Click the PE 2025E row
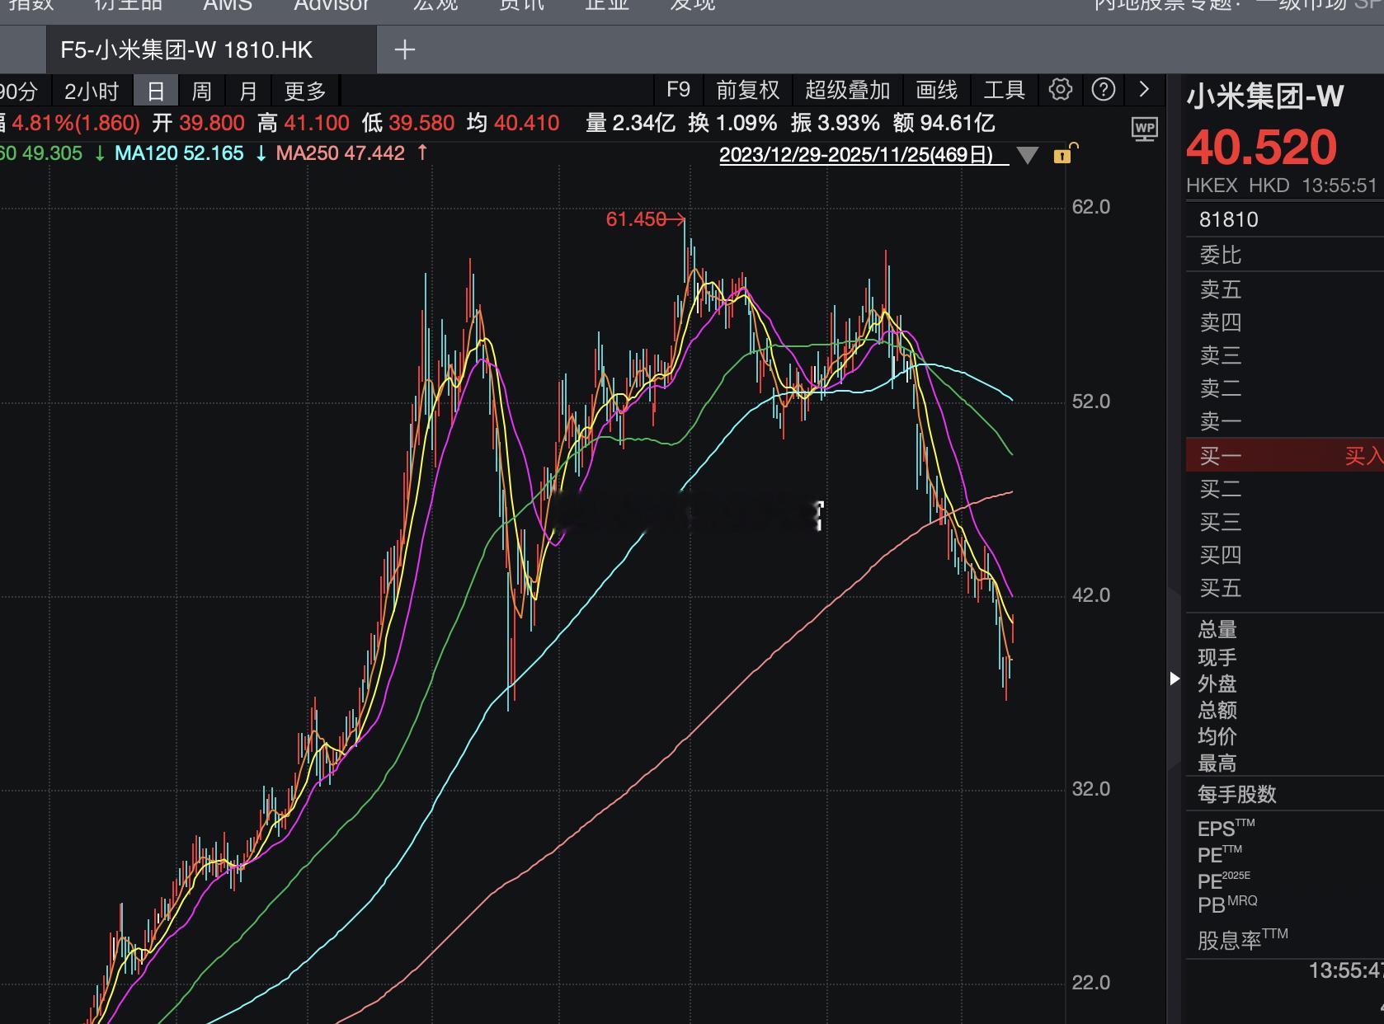The image size is (1384, 1024). coord(1285,881)
